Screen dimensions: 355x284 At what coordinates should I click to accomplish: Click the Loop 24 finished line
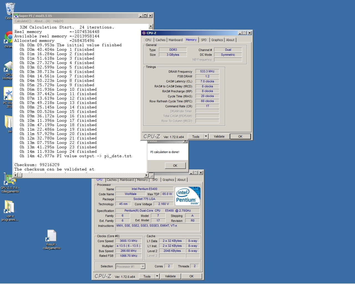(x=58, y=151)
